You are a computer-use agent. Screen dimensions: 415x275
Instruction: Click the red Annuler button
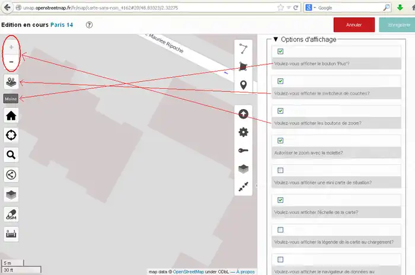coord(354,25)
